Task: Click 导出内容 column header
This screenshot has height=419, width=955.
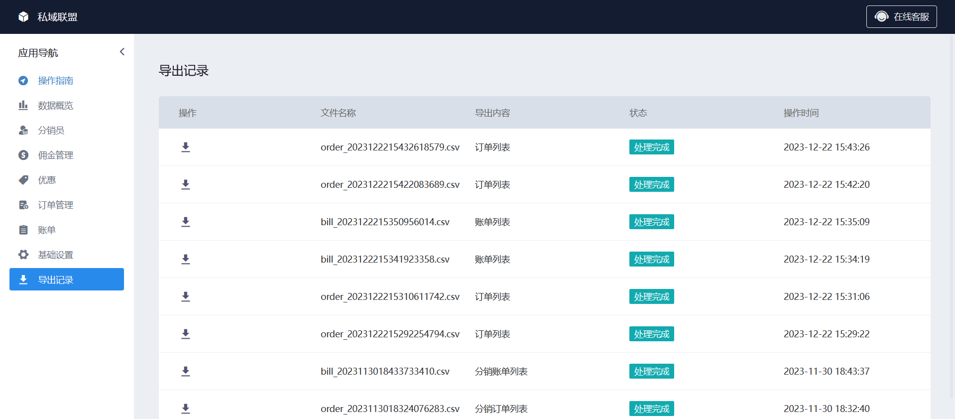Action: click(492, 113)
